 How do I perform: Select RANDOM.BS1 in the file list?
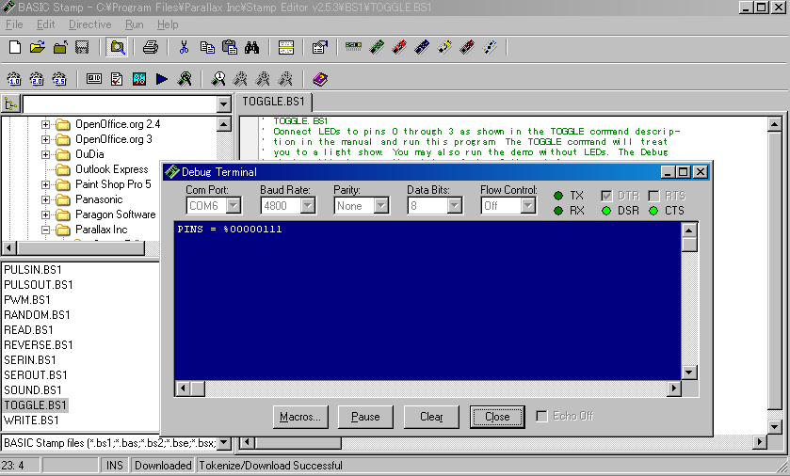(x=37, y=315)
